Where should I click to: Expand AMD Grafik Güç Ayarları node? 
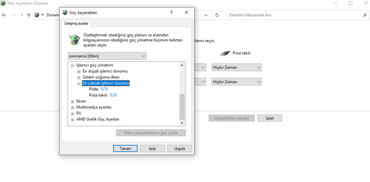click(x=73, y=119)
